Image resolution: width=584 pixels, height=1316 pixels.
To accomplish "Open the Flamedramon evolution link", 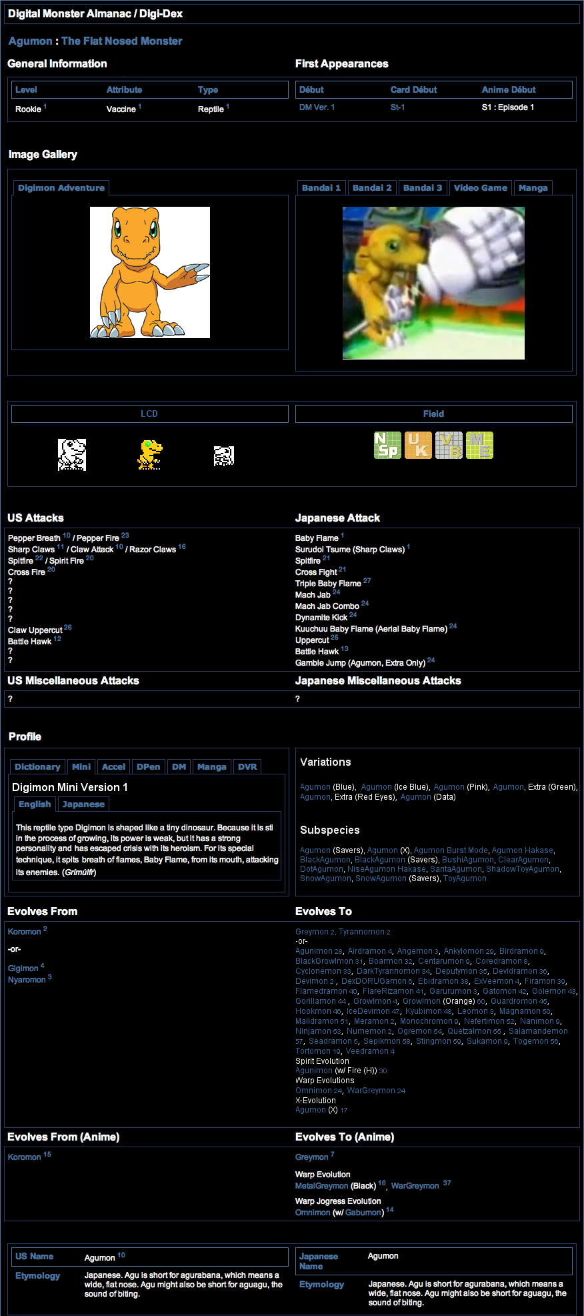I will (321, 991).
